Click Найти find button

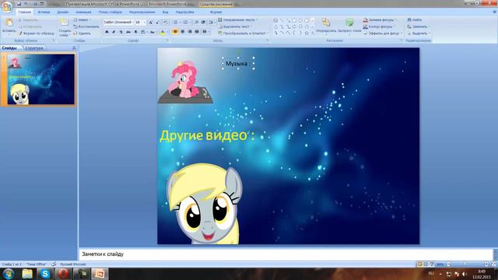[x=415, y=19]
